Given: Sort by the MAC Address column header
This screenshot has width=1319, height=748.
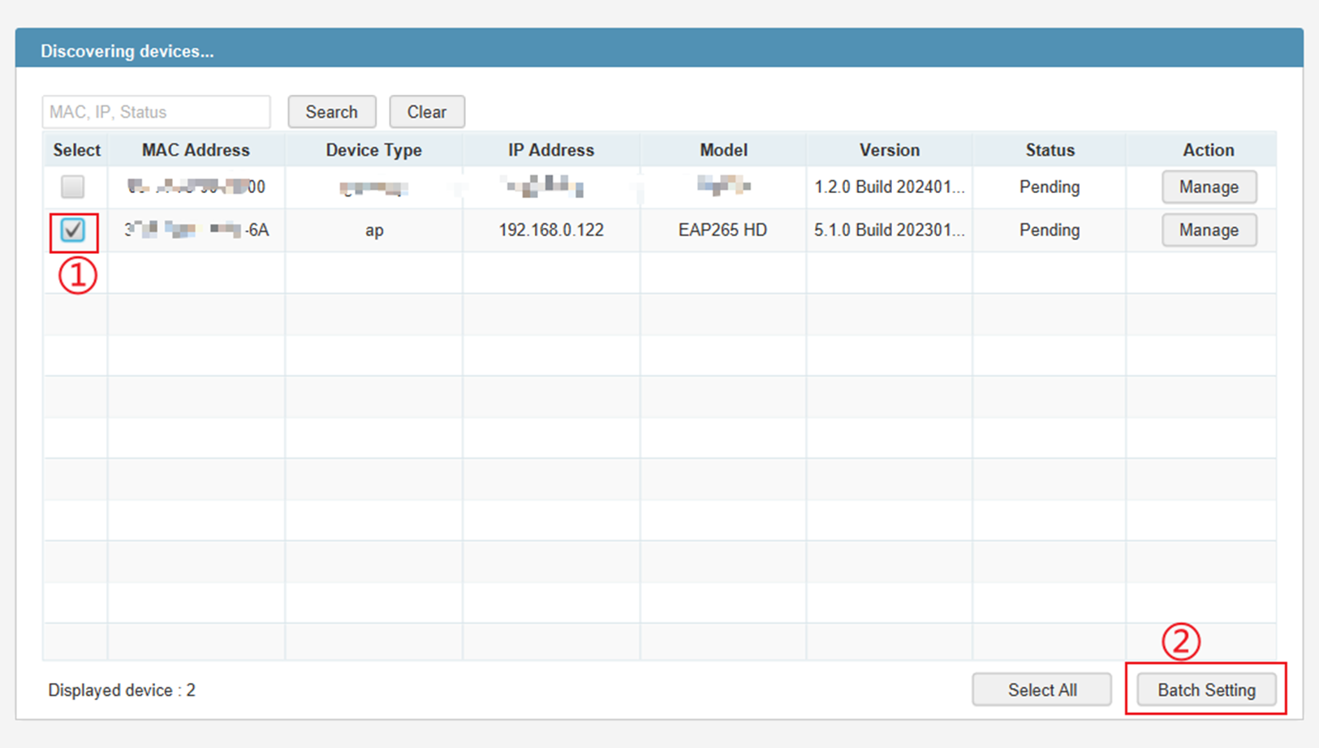Looking at the screenshot, I should point(195,149).
